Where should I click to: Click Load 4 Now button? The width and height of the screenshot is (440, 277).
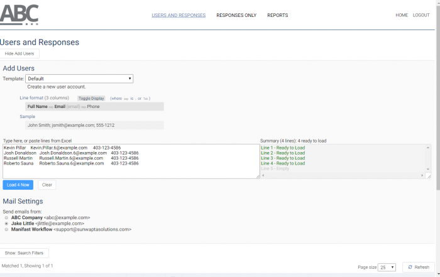pyautogui.click(x=18, y=185)
